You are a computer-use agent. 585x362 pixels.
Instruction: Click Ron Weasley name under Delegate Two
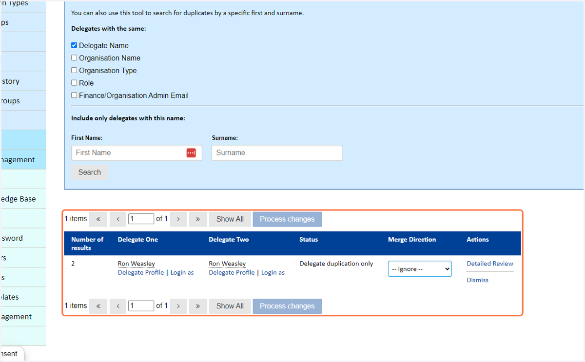(227, 264)
